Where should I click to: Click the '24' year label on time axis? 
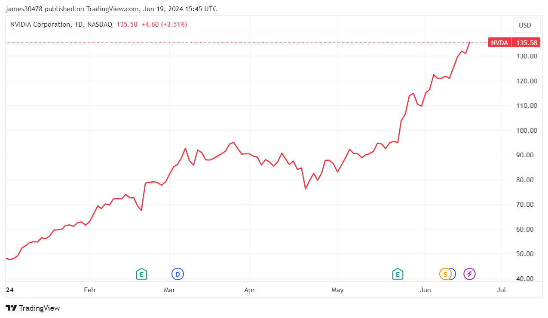10,290
